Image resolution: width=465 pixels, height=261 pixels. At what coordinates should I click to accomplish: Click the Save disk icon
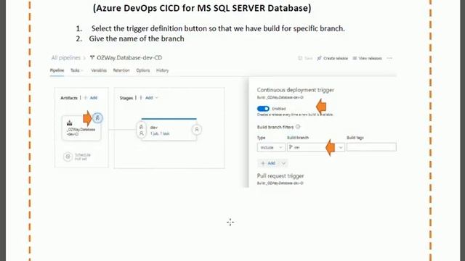[300, 58]
